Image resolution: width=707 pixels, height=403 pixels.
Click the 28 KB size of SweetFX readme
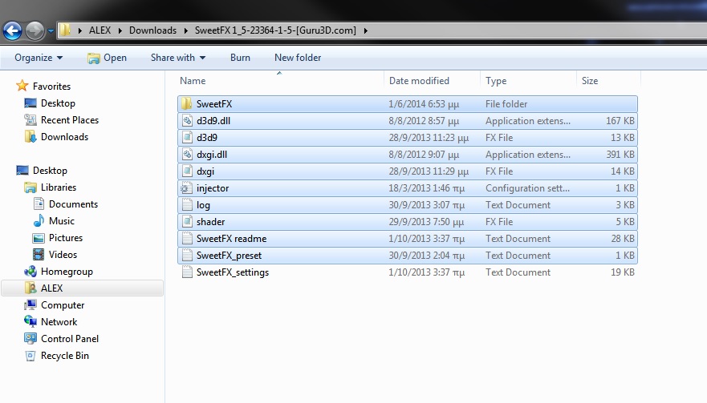[623, 239]
